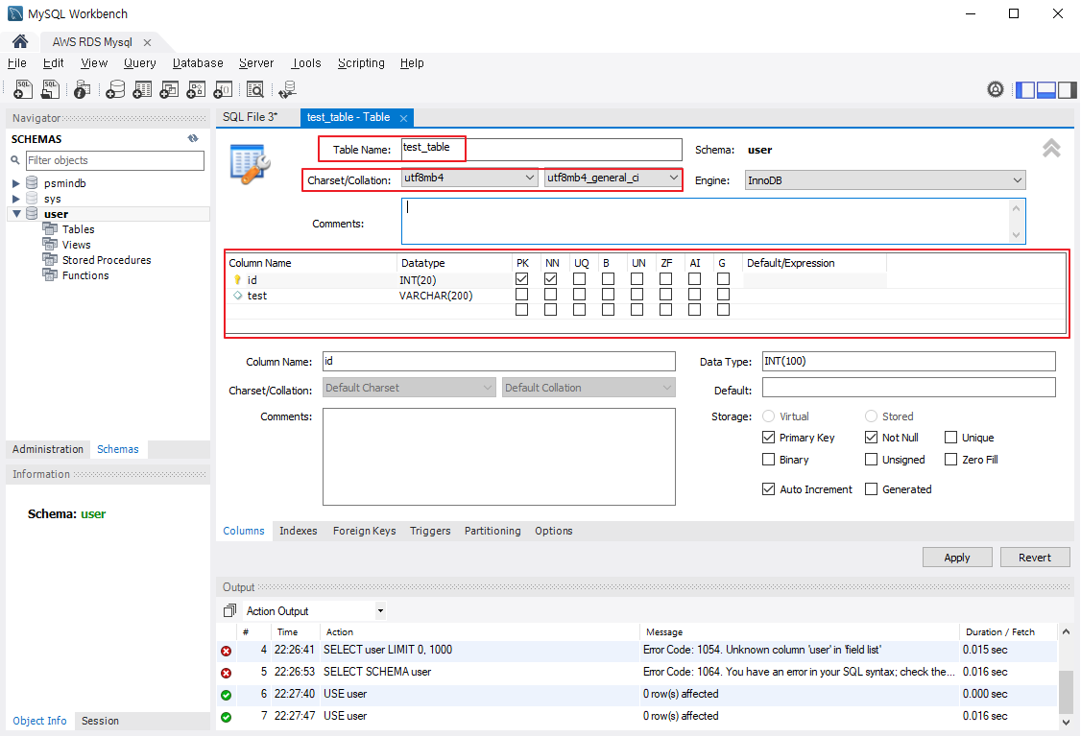Switch to the SQL File 3* tab
The height and width of the screenshot is (737, 1081).
251,117
